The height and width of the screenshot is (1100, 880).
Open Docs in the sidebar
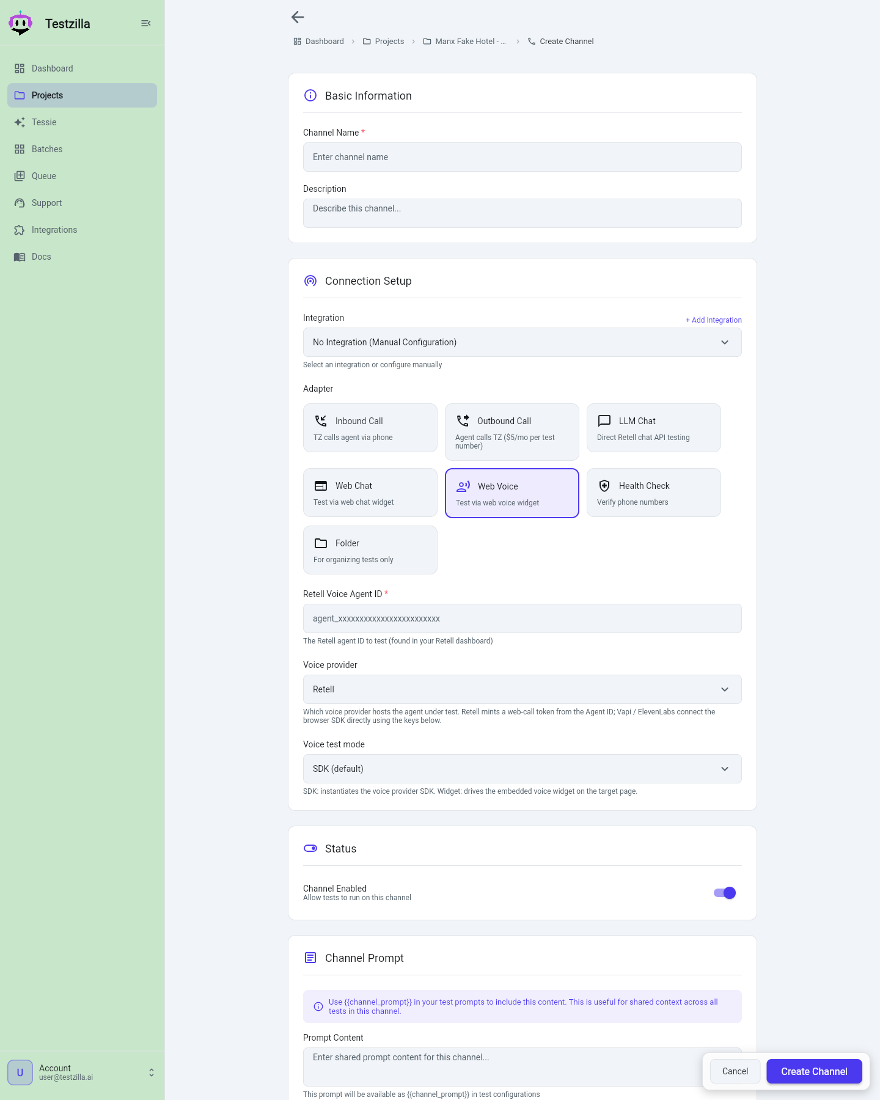(82, 257)
